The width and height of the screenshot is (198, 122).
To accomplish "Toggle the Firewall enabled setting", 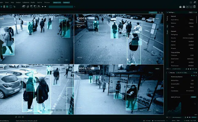I will (191, 41).
